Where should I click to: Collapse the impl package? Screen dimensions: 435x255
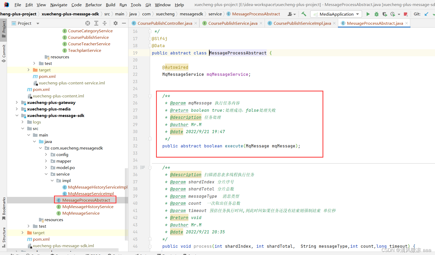pos(52,181)
